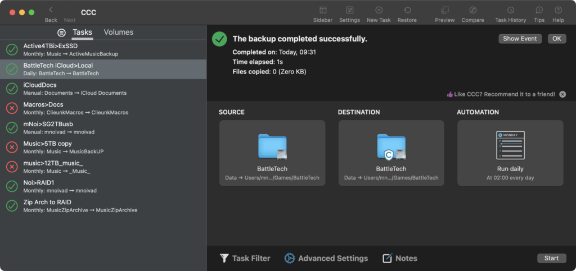Open the Destination BattleTech folder selector

[x=391, y=153]
